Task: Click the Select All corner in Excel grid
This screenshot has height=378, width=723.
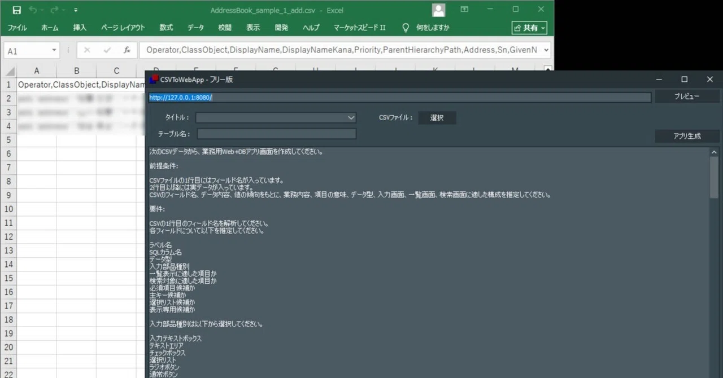Action: click(x=8, y=71)
